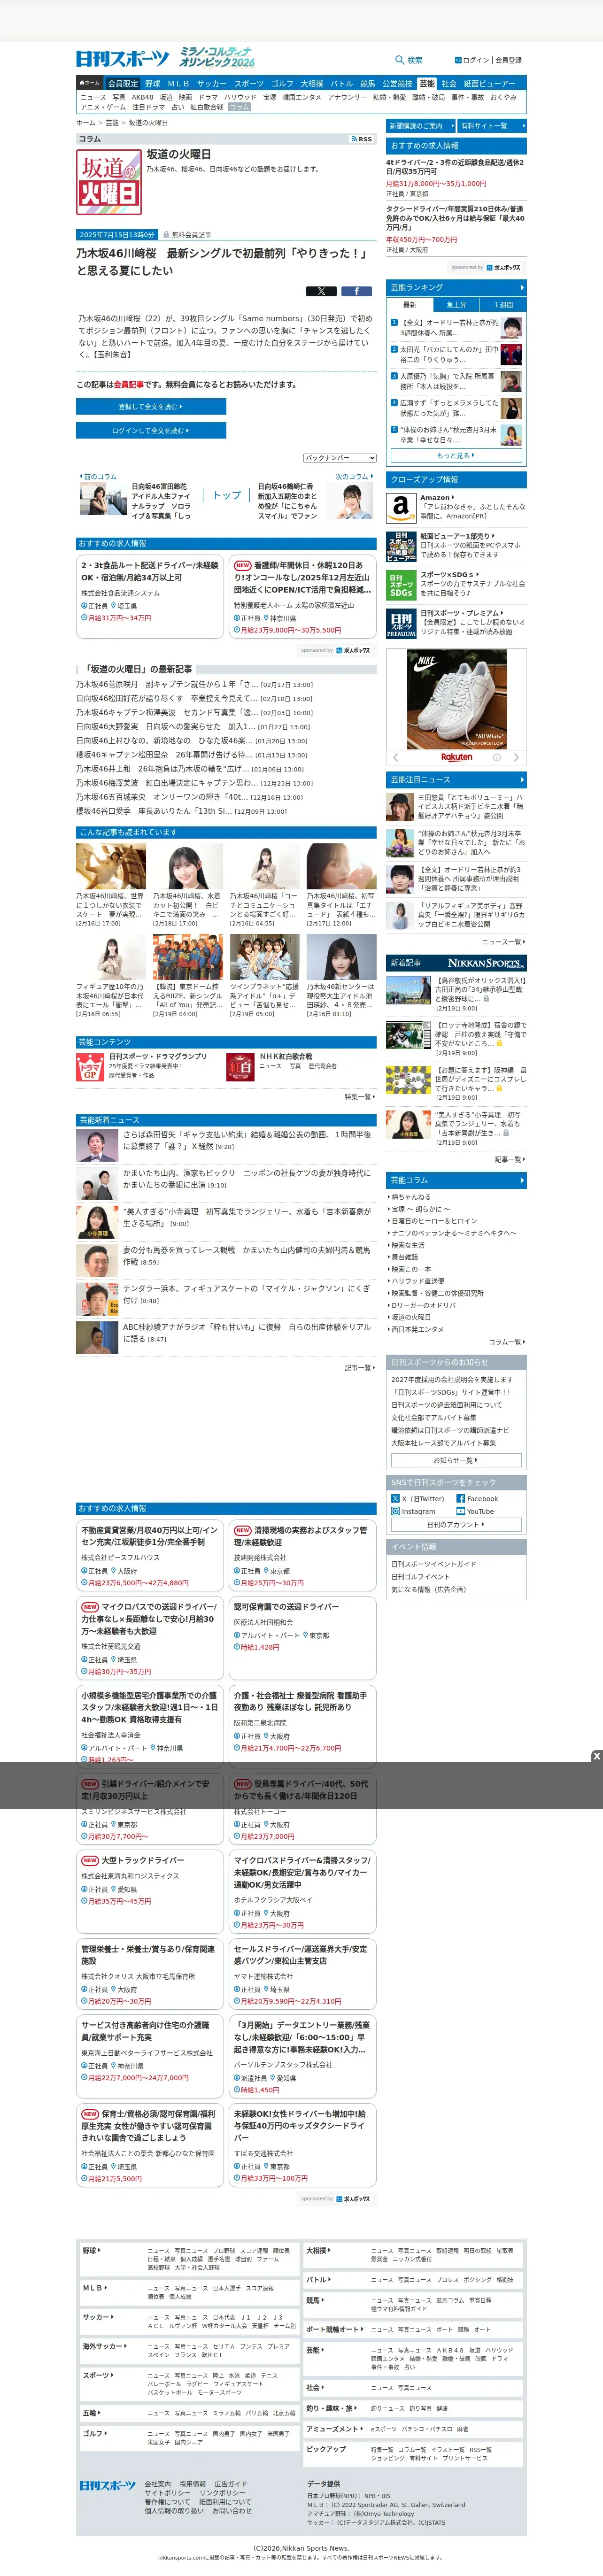Open ニュース一覧 link under 芸能注目ニュース

point(504,941)
